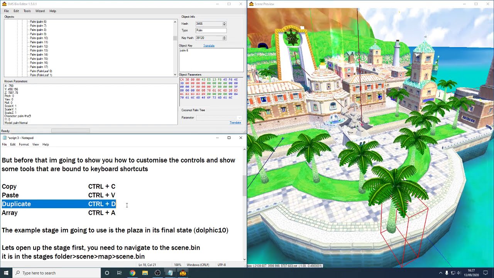Open the Help menu in Notepad

[46, 144]
